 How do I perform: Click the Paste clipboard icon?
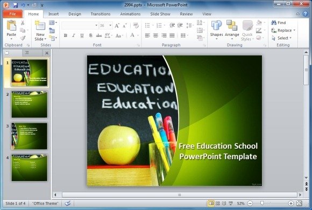(11, 26)
